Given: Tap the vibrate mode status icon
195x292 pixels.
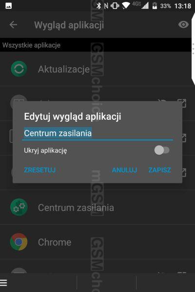Looking at the screenshot, I should [115, 6].
